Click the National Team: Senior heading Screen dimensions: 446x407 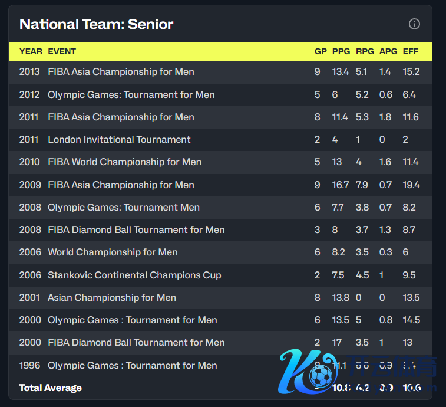coord(97,24)
